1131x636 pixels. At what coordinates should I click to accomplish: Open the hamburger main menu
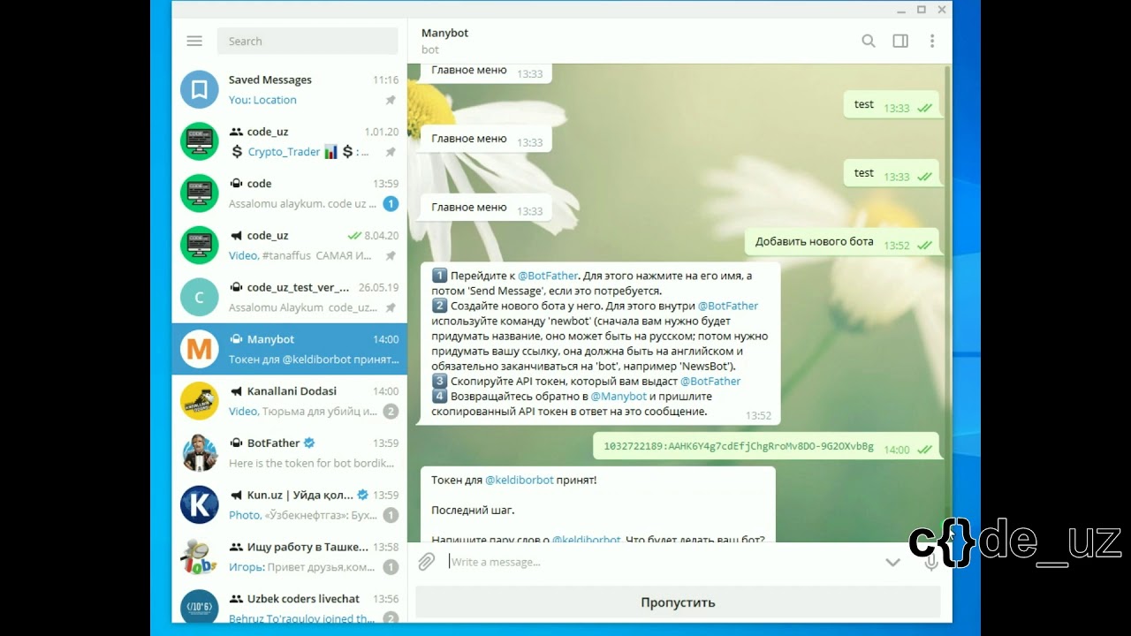tap(194, 41)
